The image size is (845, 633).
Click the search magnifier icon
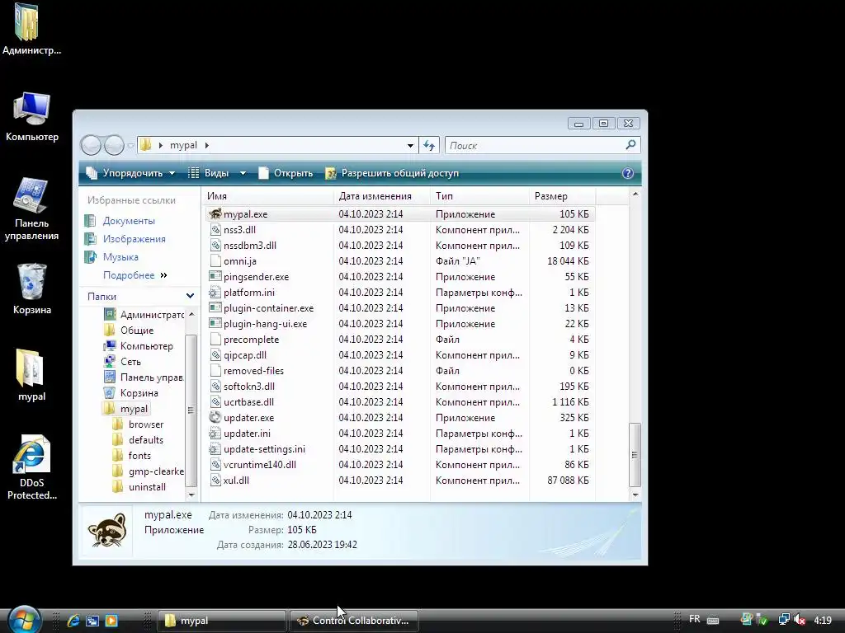coord(630,145)
